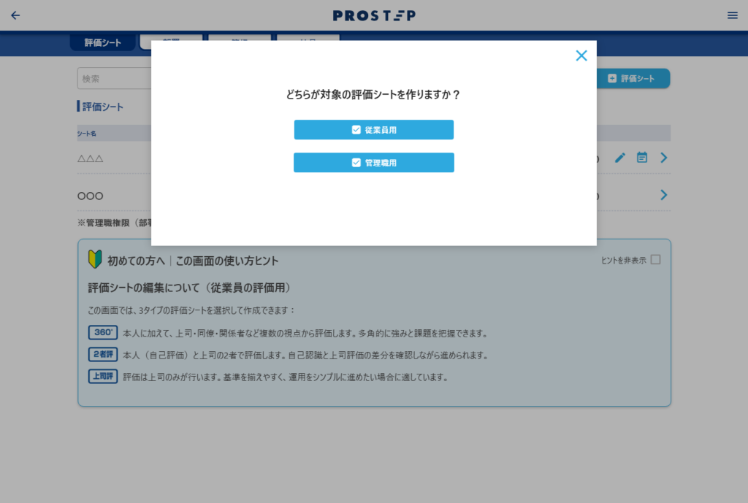Click the add 評価シート button
The height and width of the screenshot is (503, 748).
click(633, 79)
